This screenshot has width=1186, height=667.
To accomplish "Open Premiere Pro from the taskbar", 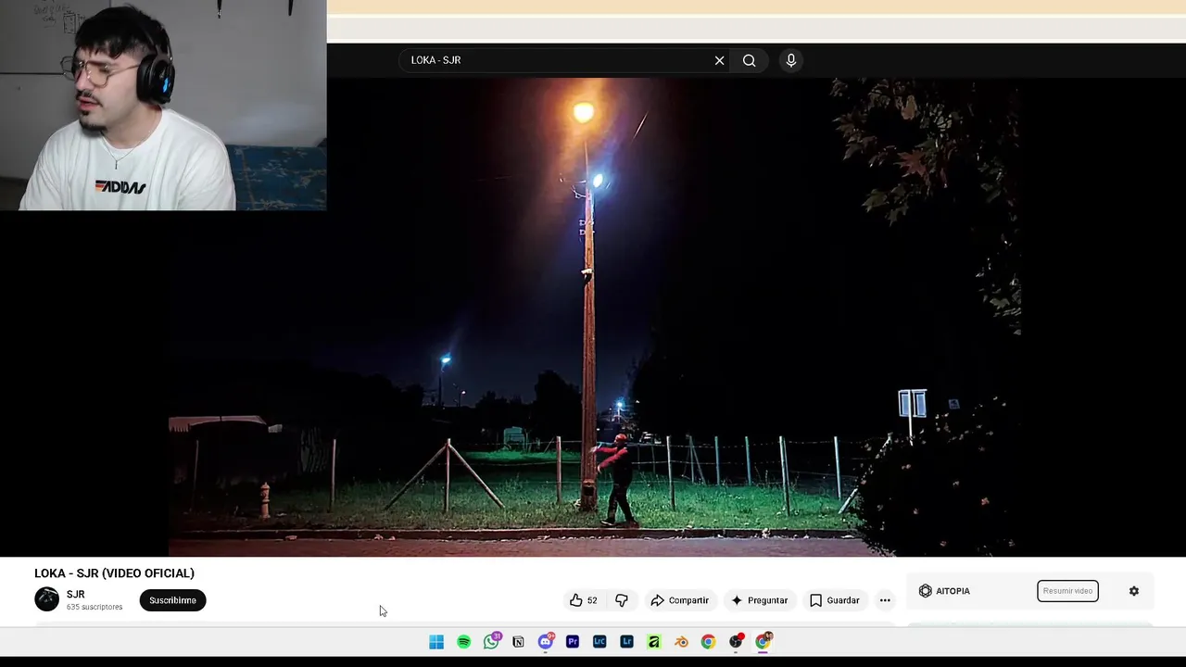I will tap(573, 642).
